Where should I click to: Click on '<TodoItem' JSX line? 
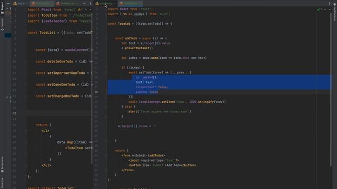coord(79,148)
